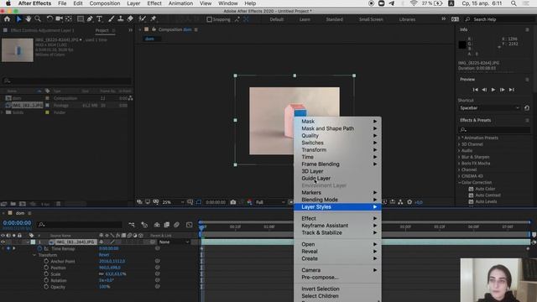Select the Zoom magnifier tool

click(x=38, y=19)
